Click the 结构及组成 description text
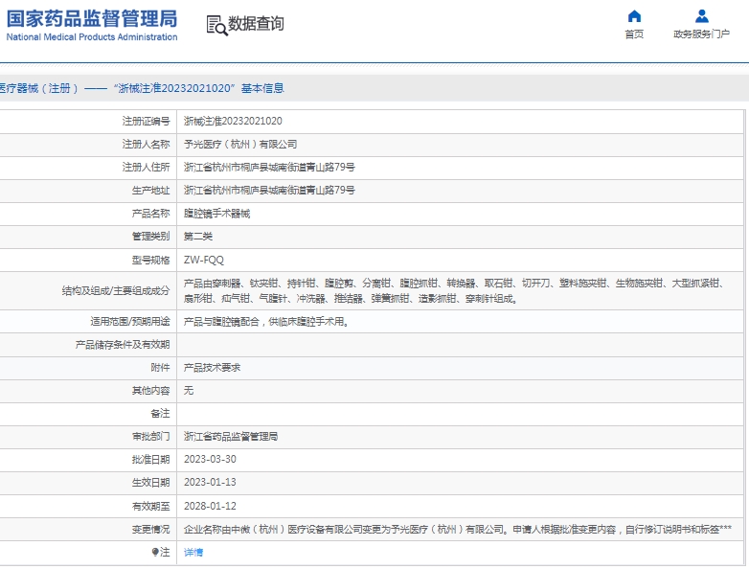The width and height of the screenshot is (749, 569). tap(454, 291)
